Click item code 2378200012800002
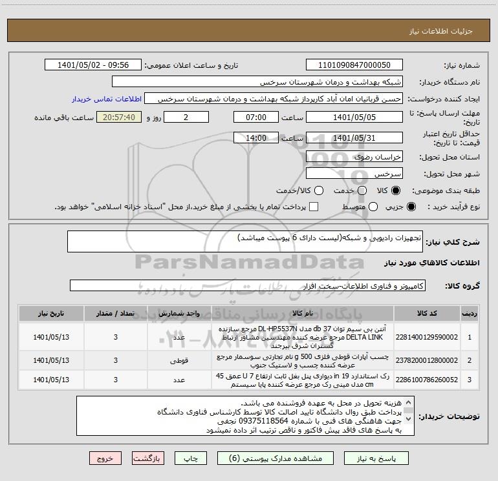Viewport: 498px width, 481px height. [x=427, y=360]
